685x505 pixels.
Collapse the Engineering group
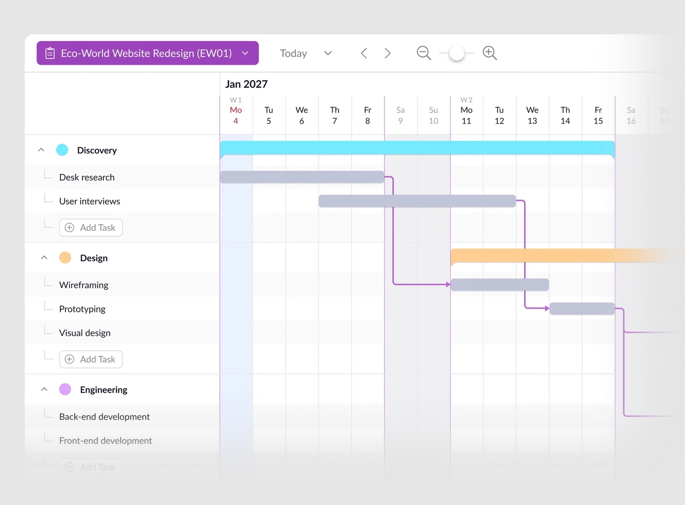(x=44, y=389)
